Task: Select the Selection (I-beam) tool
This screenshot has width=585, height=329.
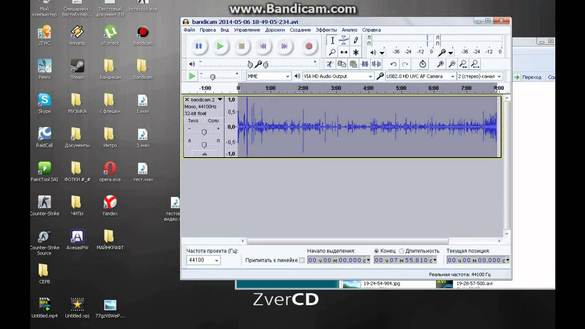Action: point(332,41)
